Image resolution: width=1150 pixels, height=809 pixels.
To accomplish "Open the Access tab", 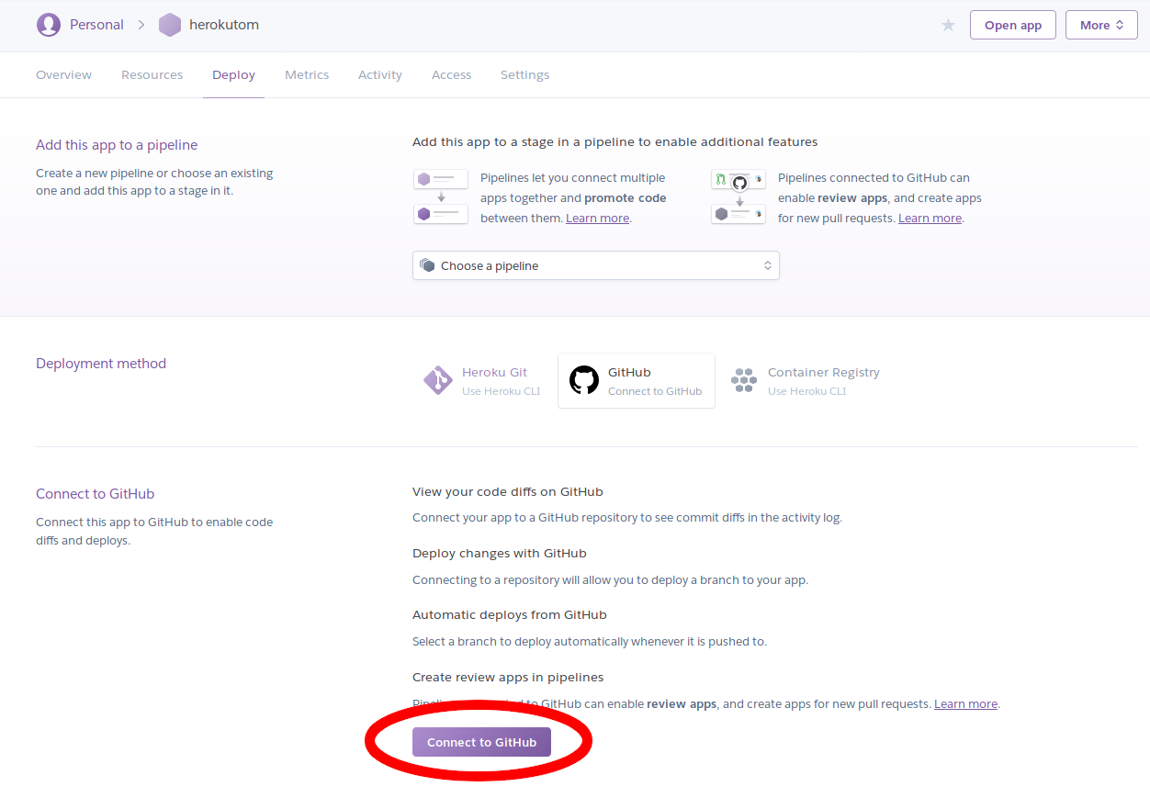I will click(451, 75).
